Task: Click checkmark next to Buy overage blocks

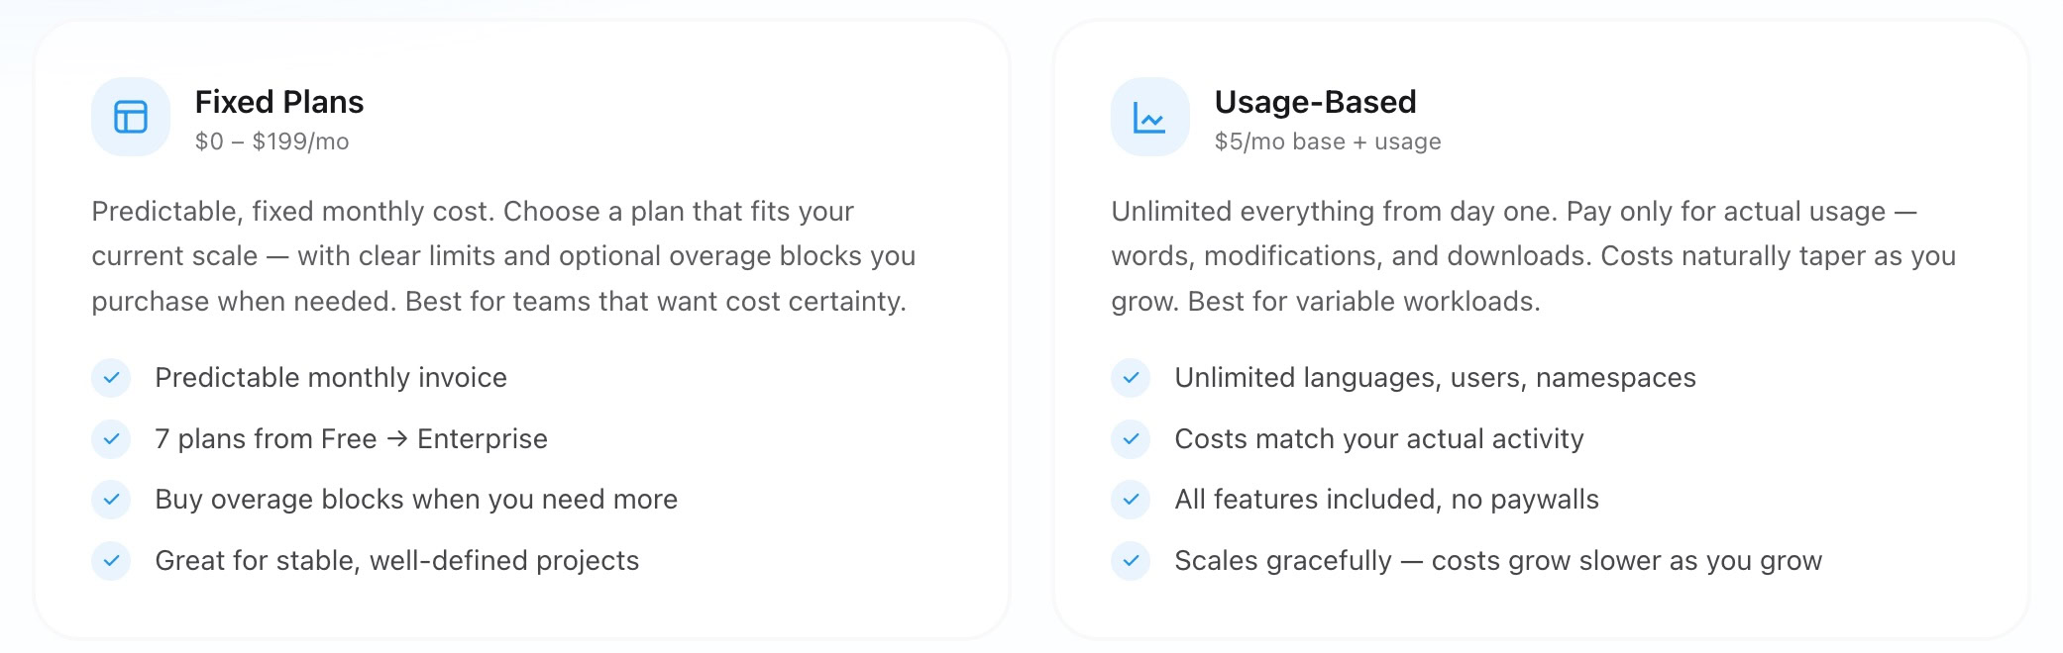Action: pos(111,500)
